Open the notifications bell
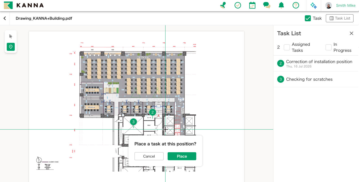359x182 pixels. click(x=281, y=5)
